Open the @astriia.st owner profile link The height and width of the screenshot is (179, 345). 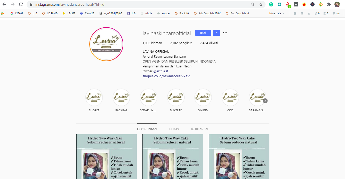tap(161, 71)
